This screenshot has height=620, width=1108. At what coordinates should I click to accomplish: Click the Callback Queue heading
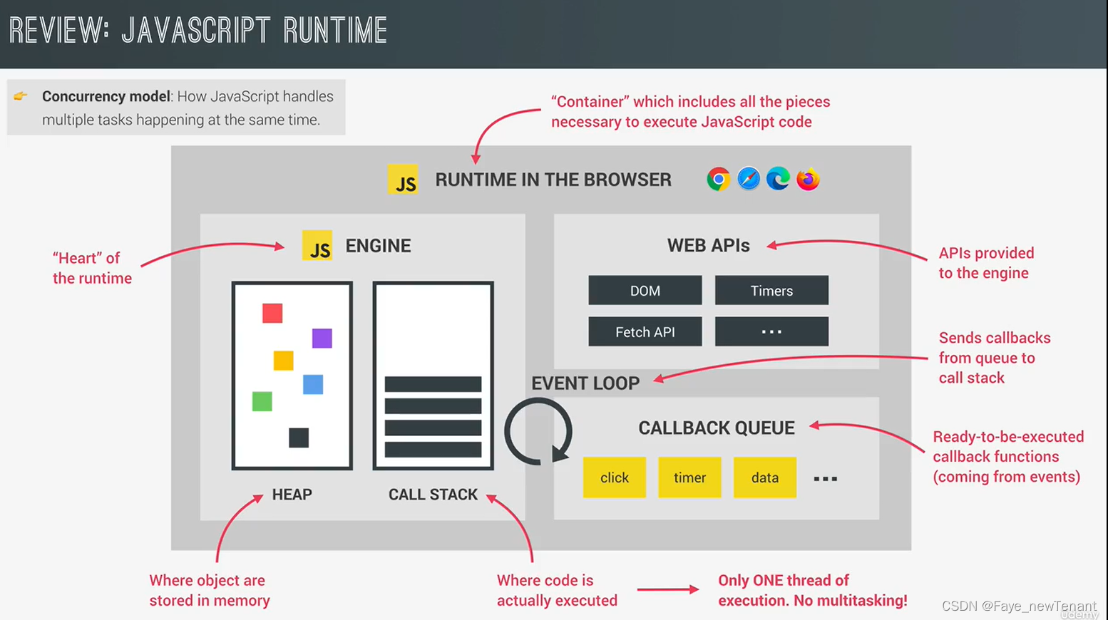[717, 428]
